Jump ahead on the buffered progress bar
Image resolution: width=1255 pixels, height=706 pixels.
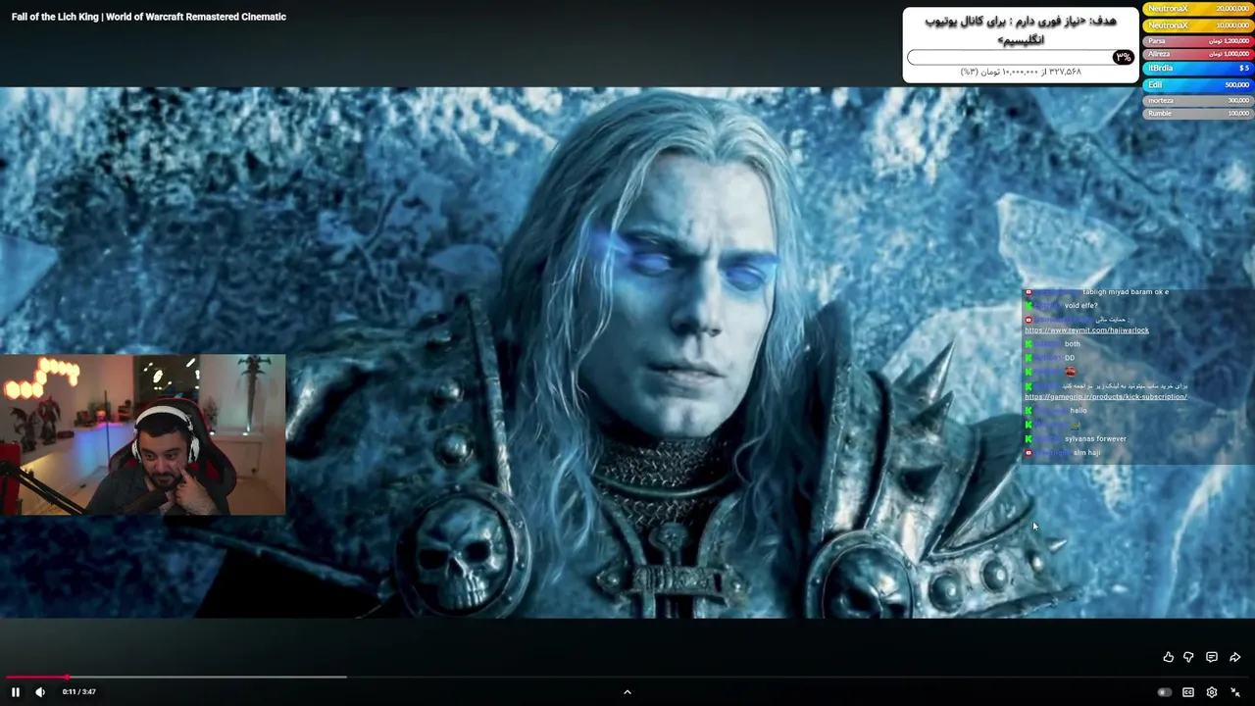point(206,677)
